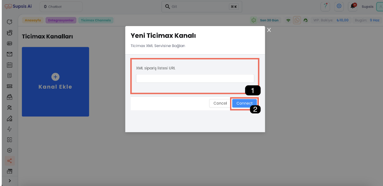This screenshot has width=383, height=186.
Task: Open the lightning bolt sidebar icon
Action: coord(9,129)
